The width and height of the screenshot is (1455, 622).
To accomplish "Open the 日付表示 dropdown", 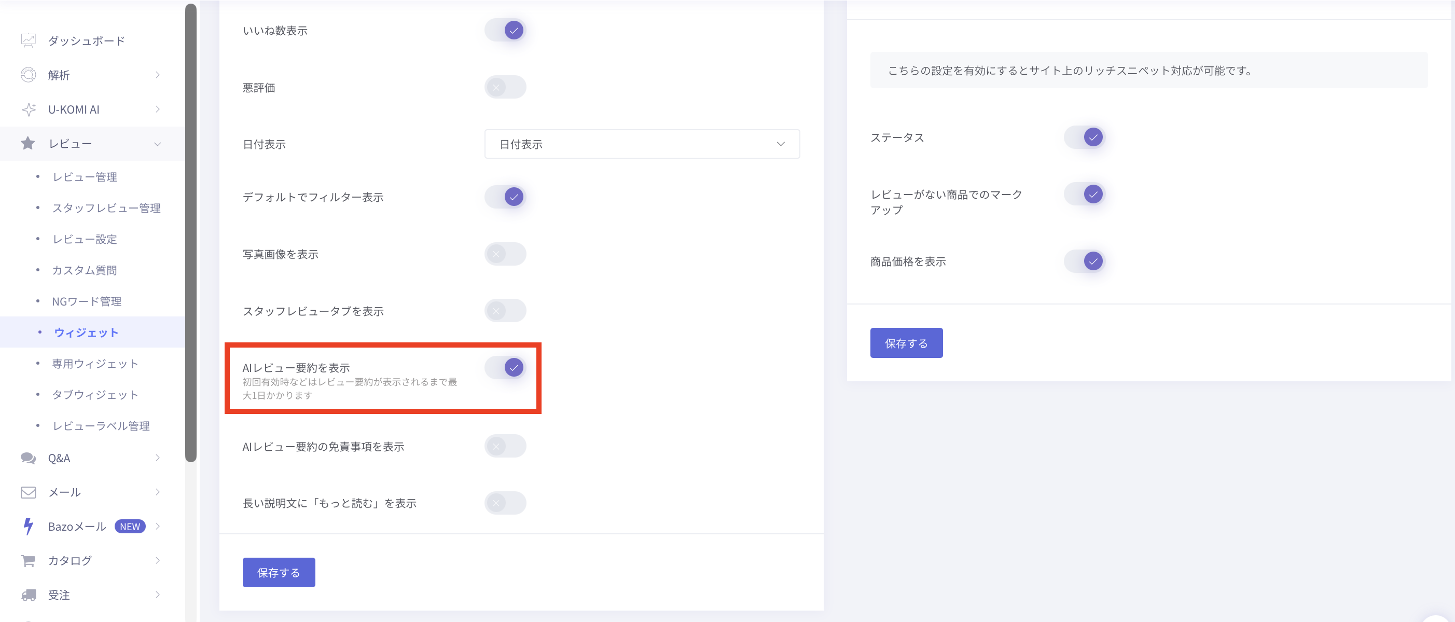I will tap(642, 145).
